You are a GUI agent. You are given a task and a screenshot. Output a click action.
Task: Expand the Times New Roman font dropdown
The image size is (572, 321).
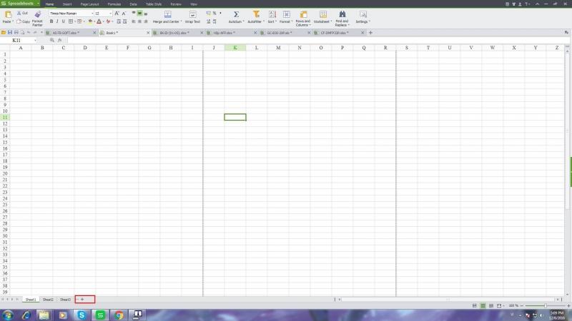(91, 14)
